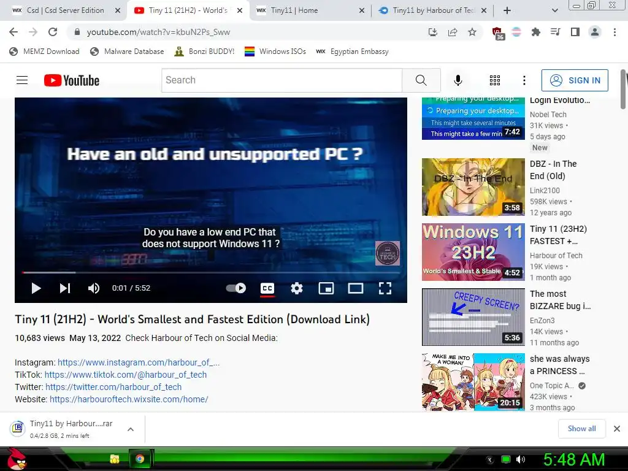Screen dimensions: 628x471
Task: Click the site lock icon
Action: (x=77, y=32)
